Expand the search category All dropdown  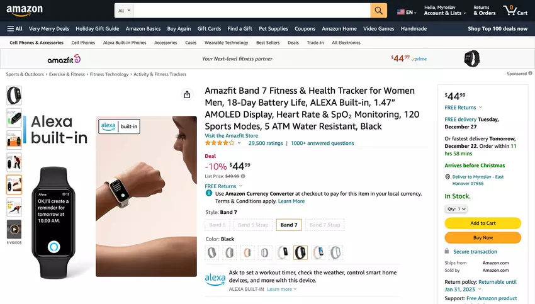(x=124, y=11)
